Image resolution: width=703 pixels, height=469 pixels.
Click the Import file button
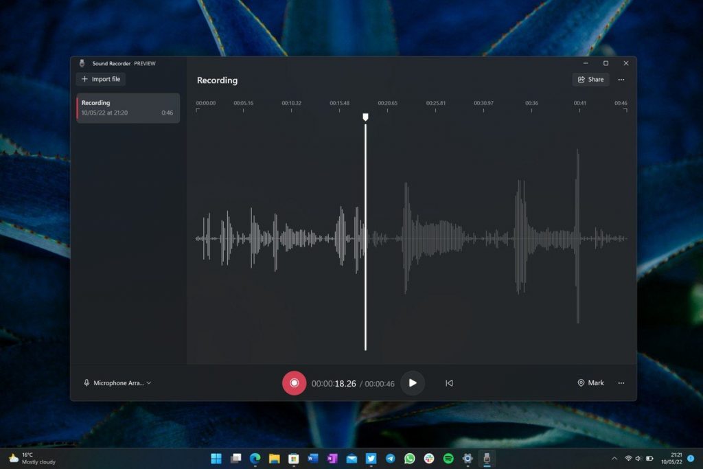[100, 79]
